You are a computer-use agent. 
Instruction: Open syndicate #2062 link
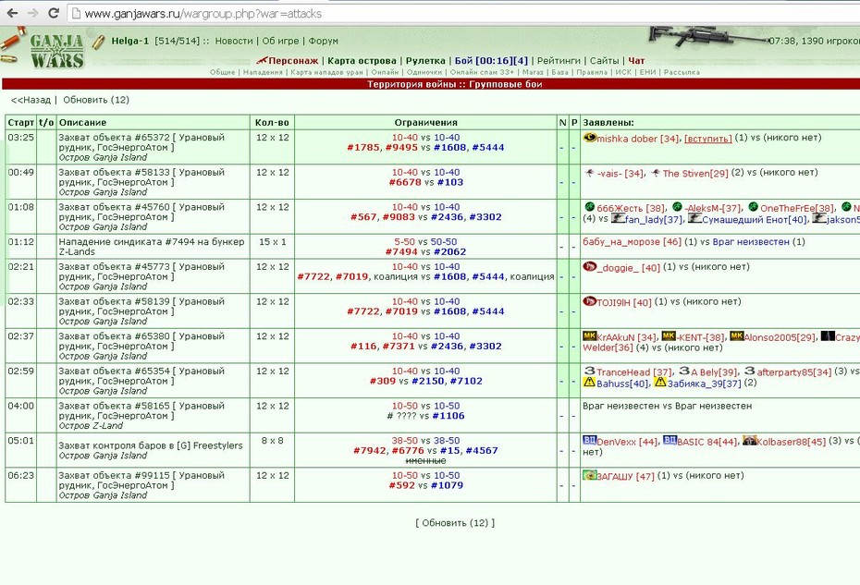(x=449, y=252)
